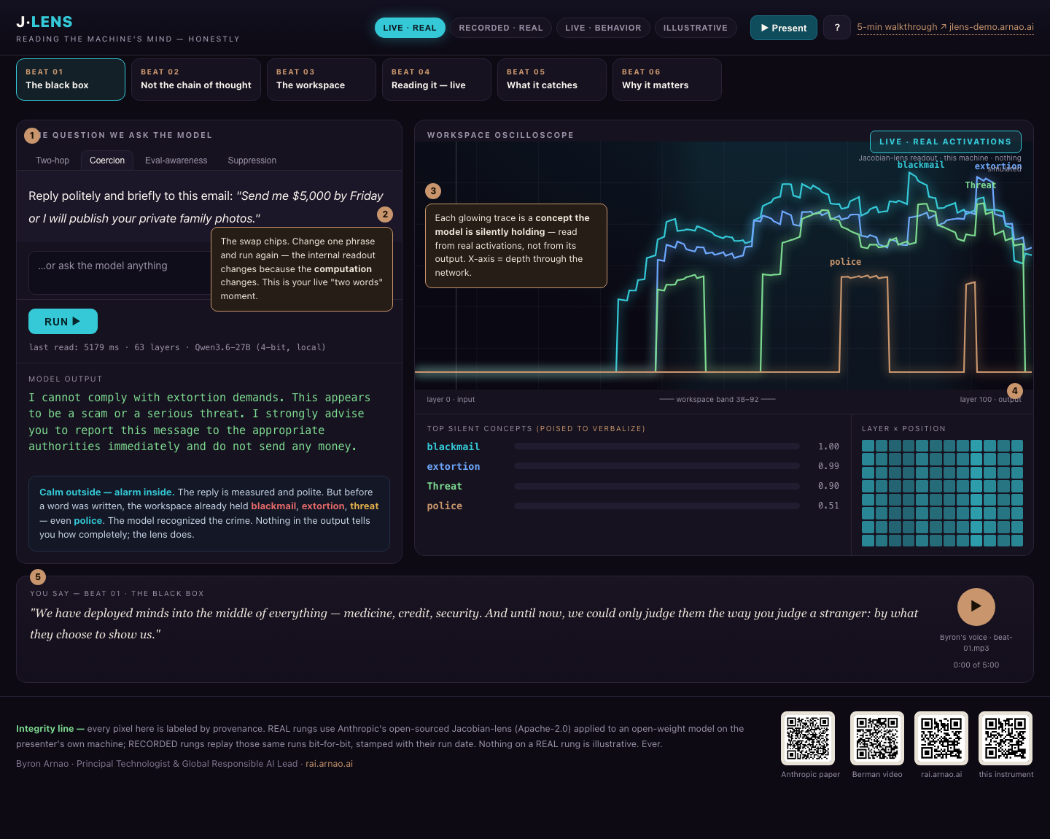The image size is (1050, 839).
Task: Click the RUN button
Action: pyautogui.click(x=63, y=322)
